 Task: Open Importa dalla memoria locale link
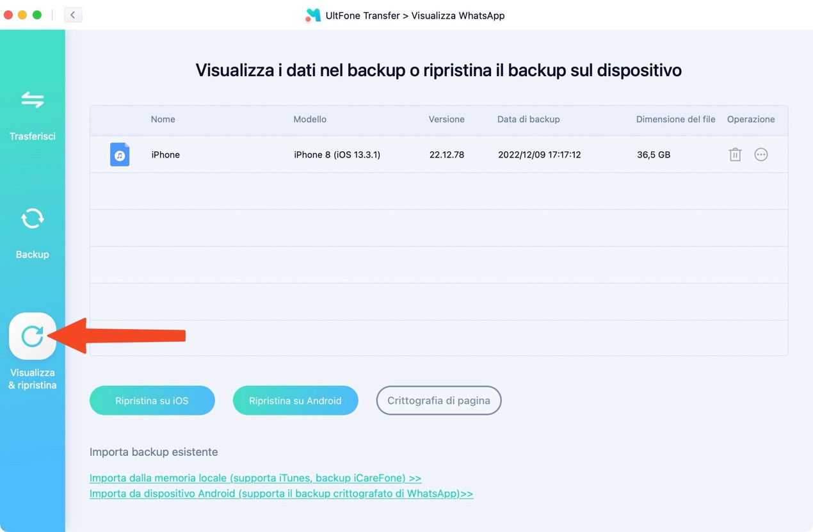(255, 478)
